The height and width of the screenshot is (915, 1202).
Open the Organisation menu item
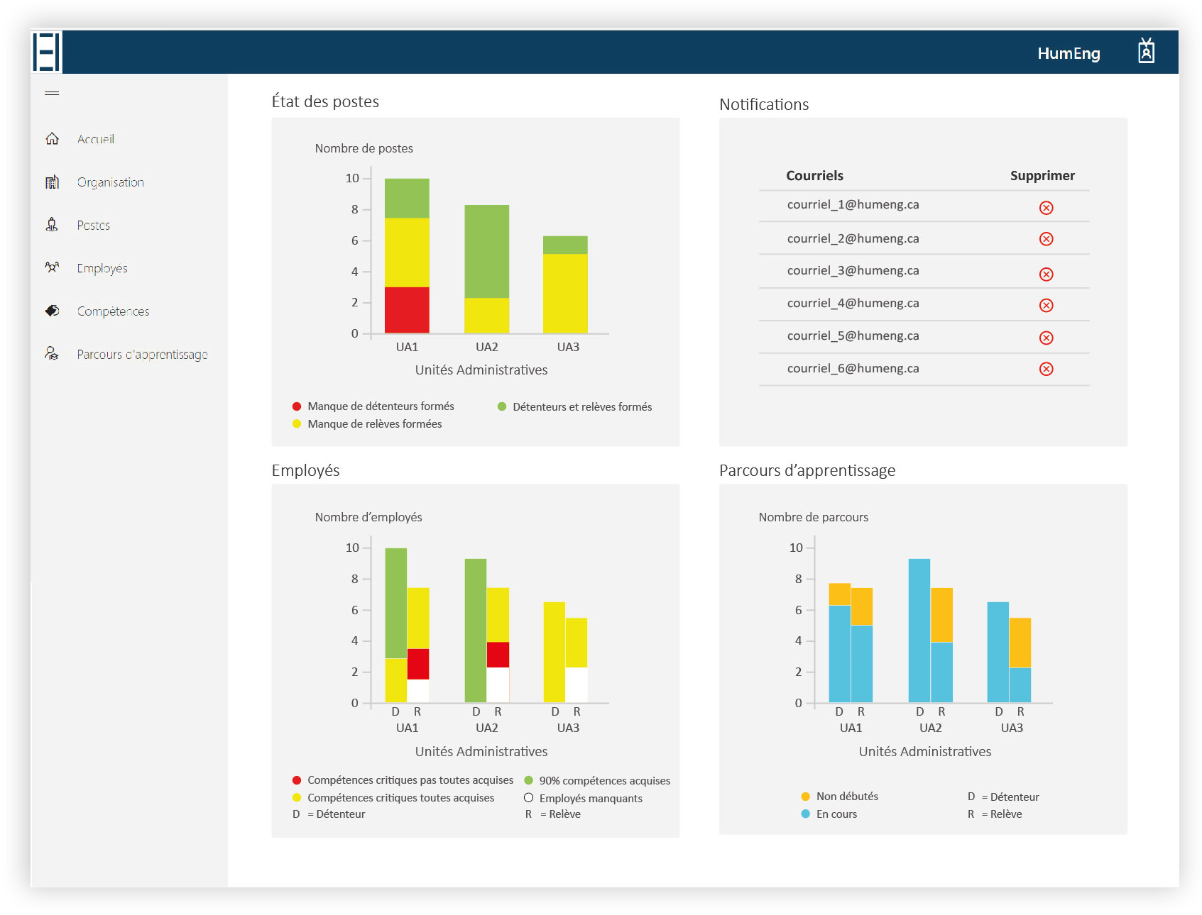[111, 182]
